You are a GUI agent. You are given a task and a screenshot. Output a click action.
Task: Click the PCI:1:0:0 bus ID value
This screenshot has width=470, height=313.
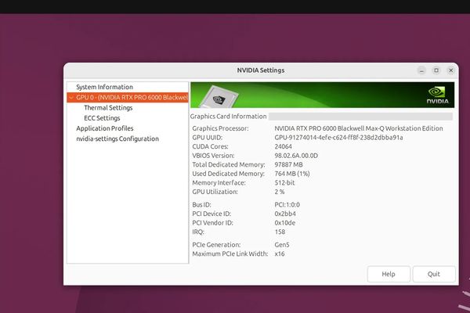287,204
